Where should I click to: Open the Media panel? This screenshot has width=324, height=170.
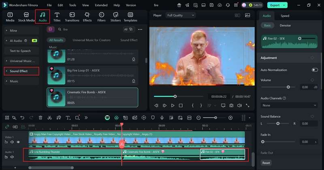[10, 17]
